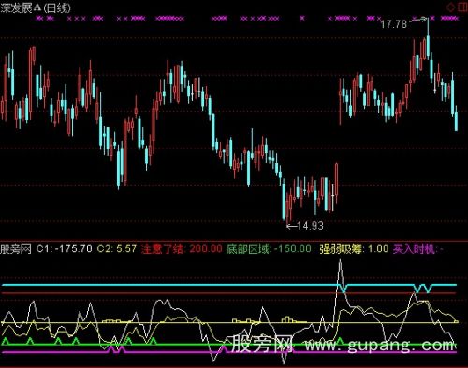Image resolution: width=468 pixels, height=368 pixels.
Task: Click the 14.93 low price label
Action: point(310,226)
